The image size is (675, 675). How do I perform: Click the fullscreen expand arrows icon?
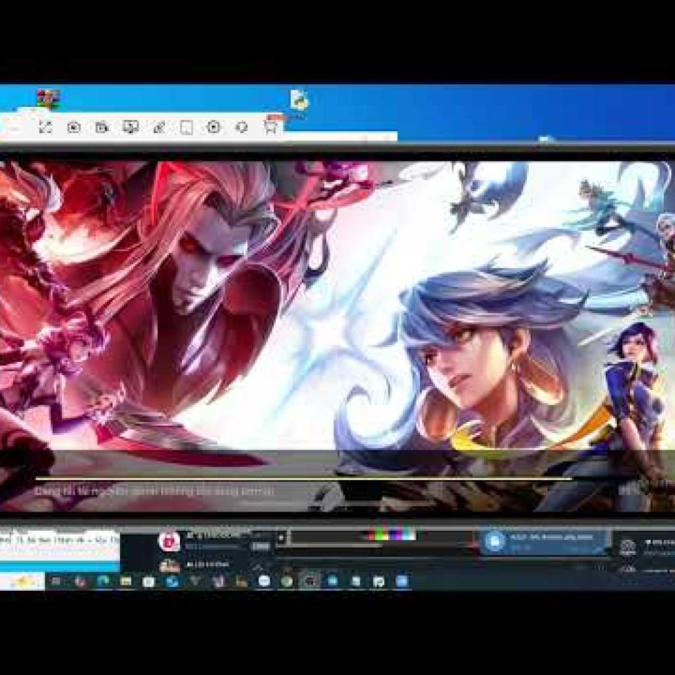click(x=45, y=127)
